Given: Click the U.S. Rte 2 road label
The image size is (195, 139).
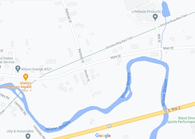Looking at the screenshot, I should 172,109.
